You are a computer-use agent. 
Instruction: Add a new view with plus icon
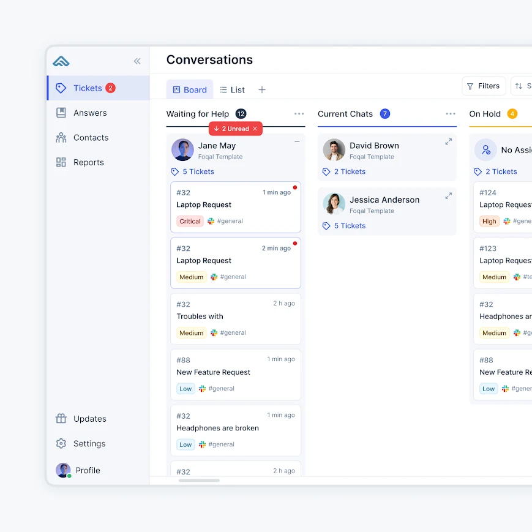(x=262, y=90)
